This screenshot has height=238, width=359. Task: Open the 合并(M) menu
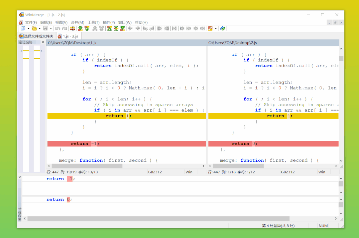[x=77, y=23]
